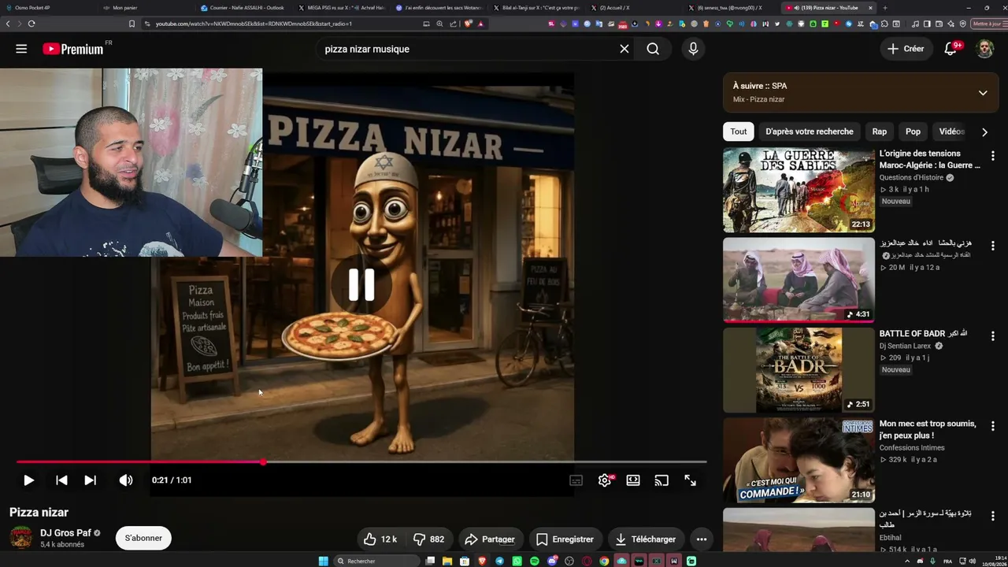Select the Tout filter chip
Image resolution: width=1008 pixels, height=567 pixels.
coord(738,132)
